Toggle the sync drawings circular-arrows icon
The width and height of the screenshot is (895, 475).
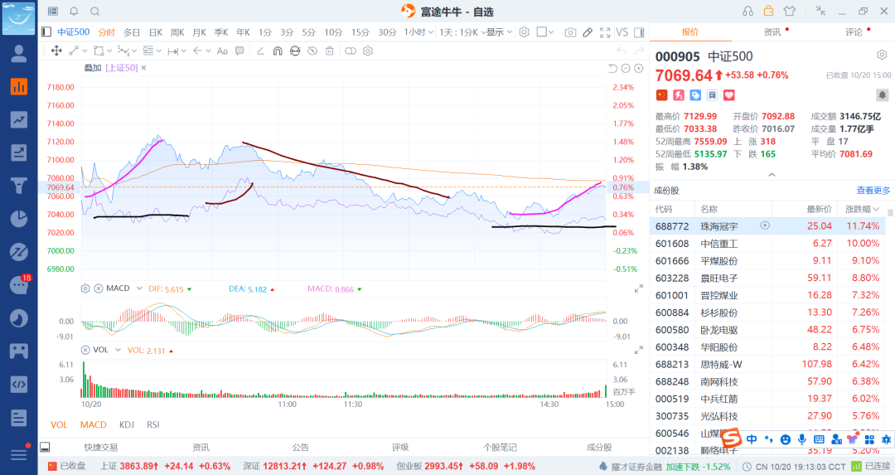tap(294, 51)
